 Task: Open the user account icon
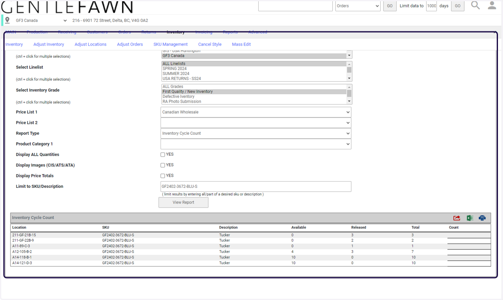[x=492, y=5]
